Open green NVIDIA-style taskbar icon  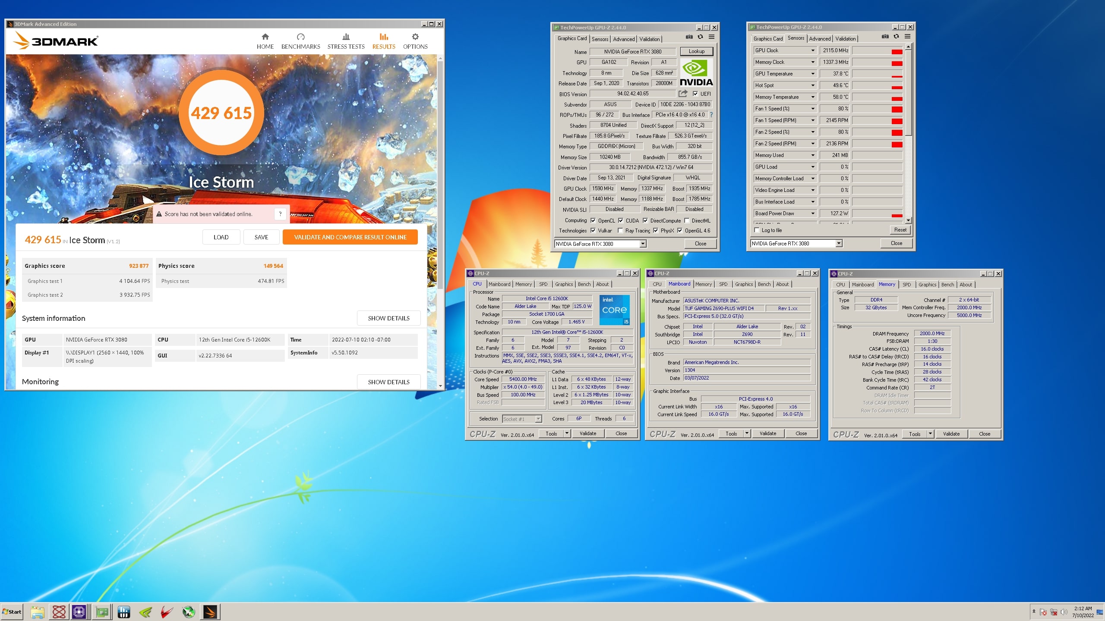[145, 612]
